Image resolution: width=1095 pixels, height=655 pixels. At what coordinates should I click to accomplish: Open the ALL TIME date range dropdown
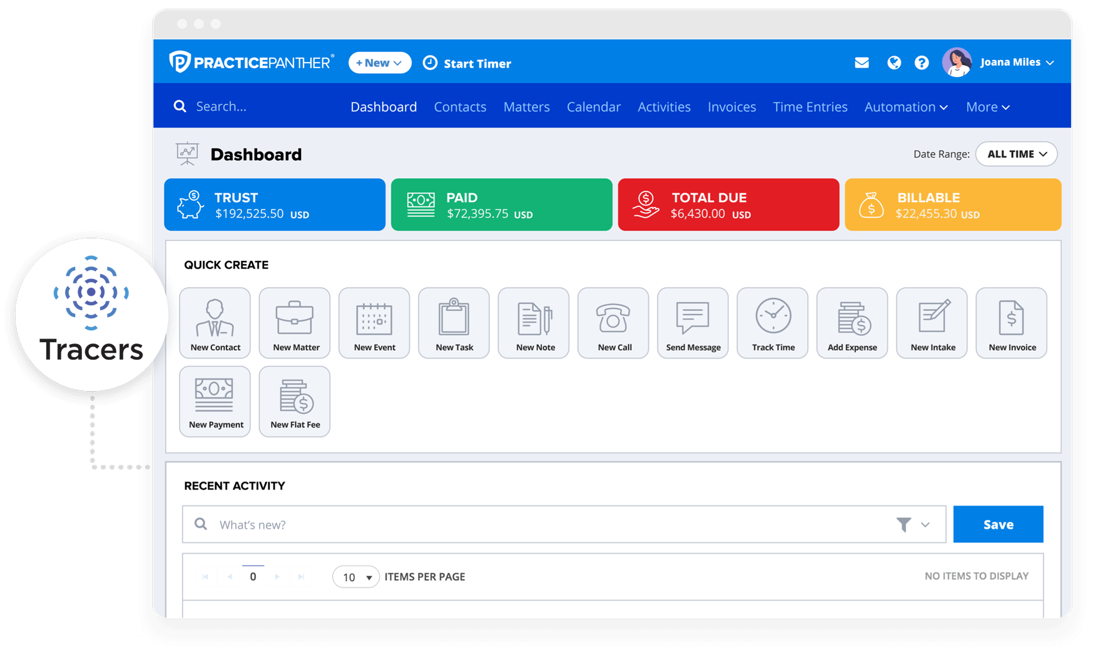[1016, 154]
